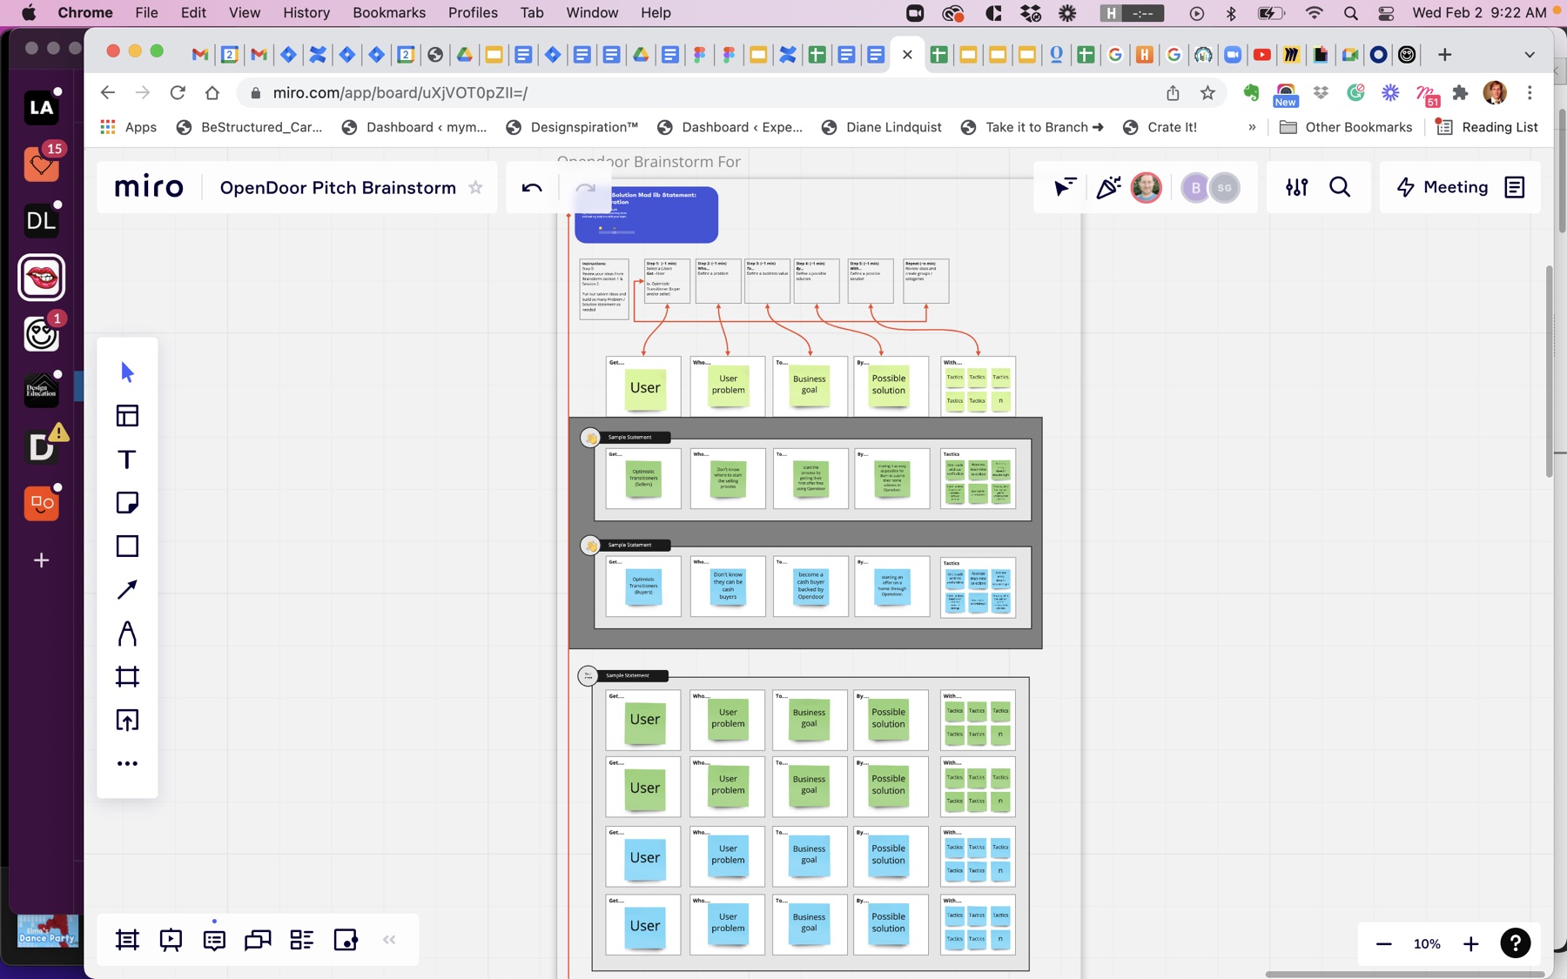Select the Sticky note tool
Screen dimensions: 1567x979
click(127, 502)
